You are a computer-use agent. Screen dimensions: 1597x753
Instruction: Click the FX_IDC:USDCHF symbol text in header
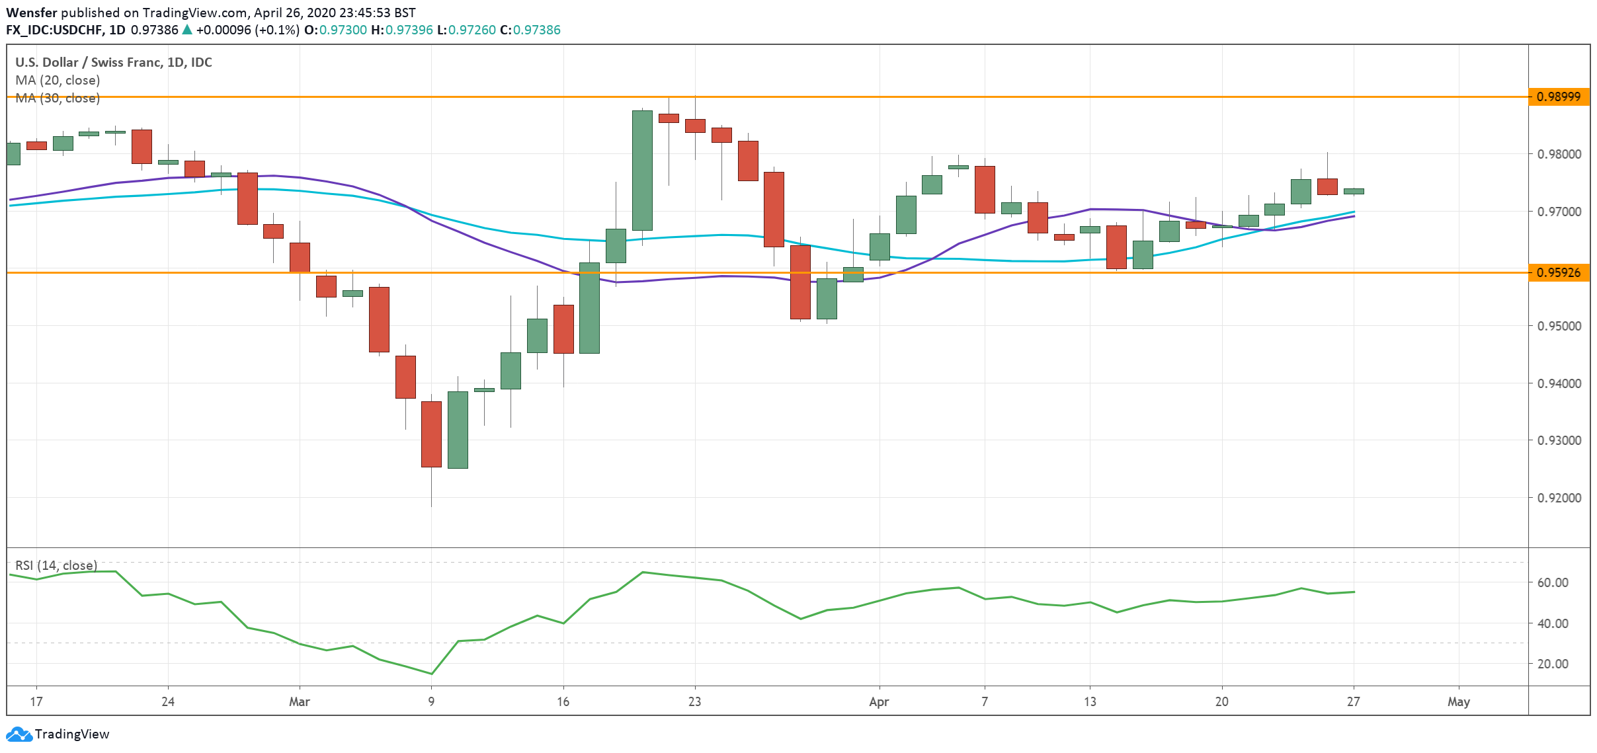click(x=54, y=30)
